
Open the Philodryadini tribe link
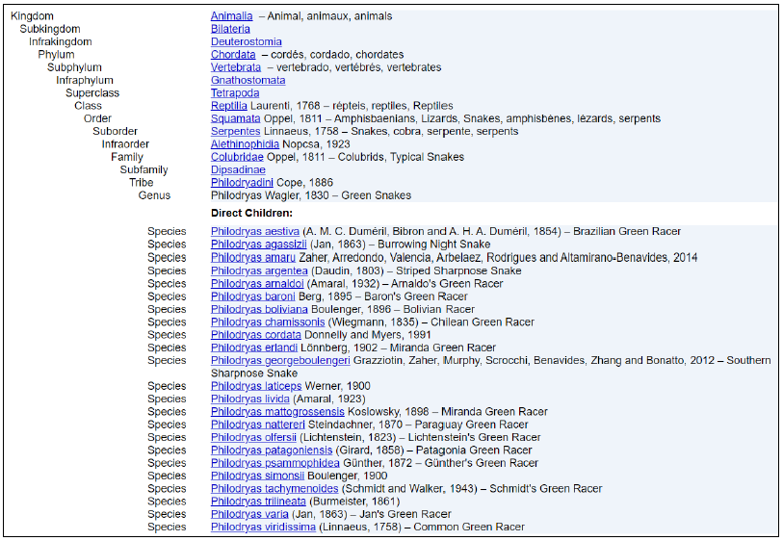point(243,182)
